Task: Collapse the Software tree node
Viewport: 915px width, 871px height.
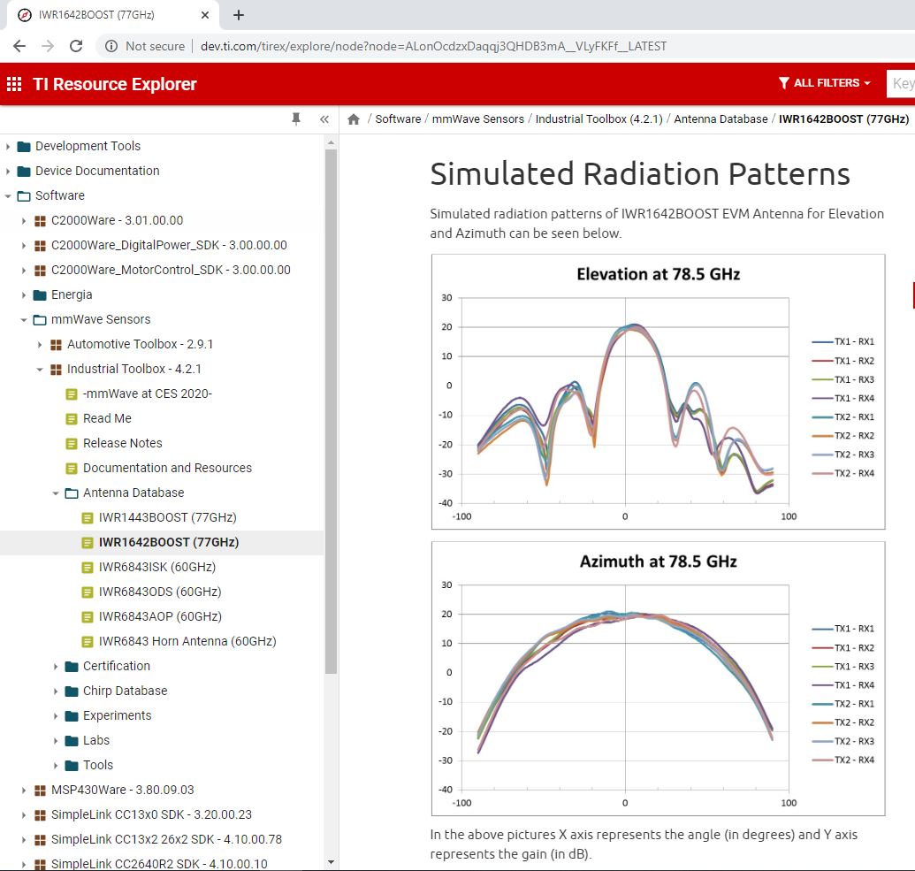Action: coord(8,196)
